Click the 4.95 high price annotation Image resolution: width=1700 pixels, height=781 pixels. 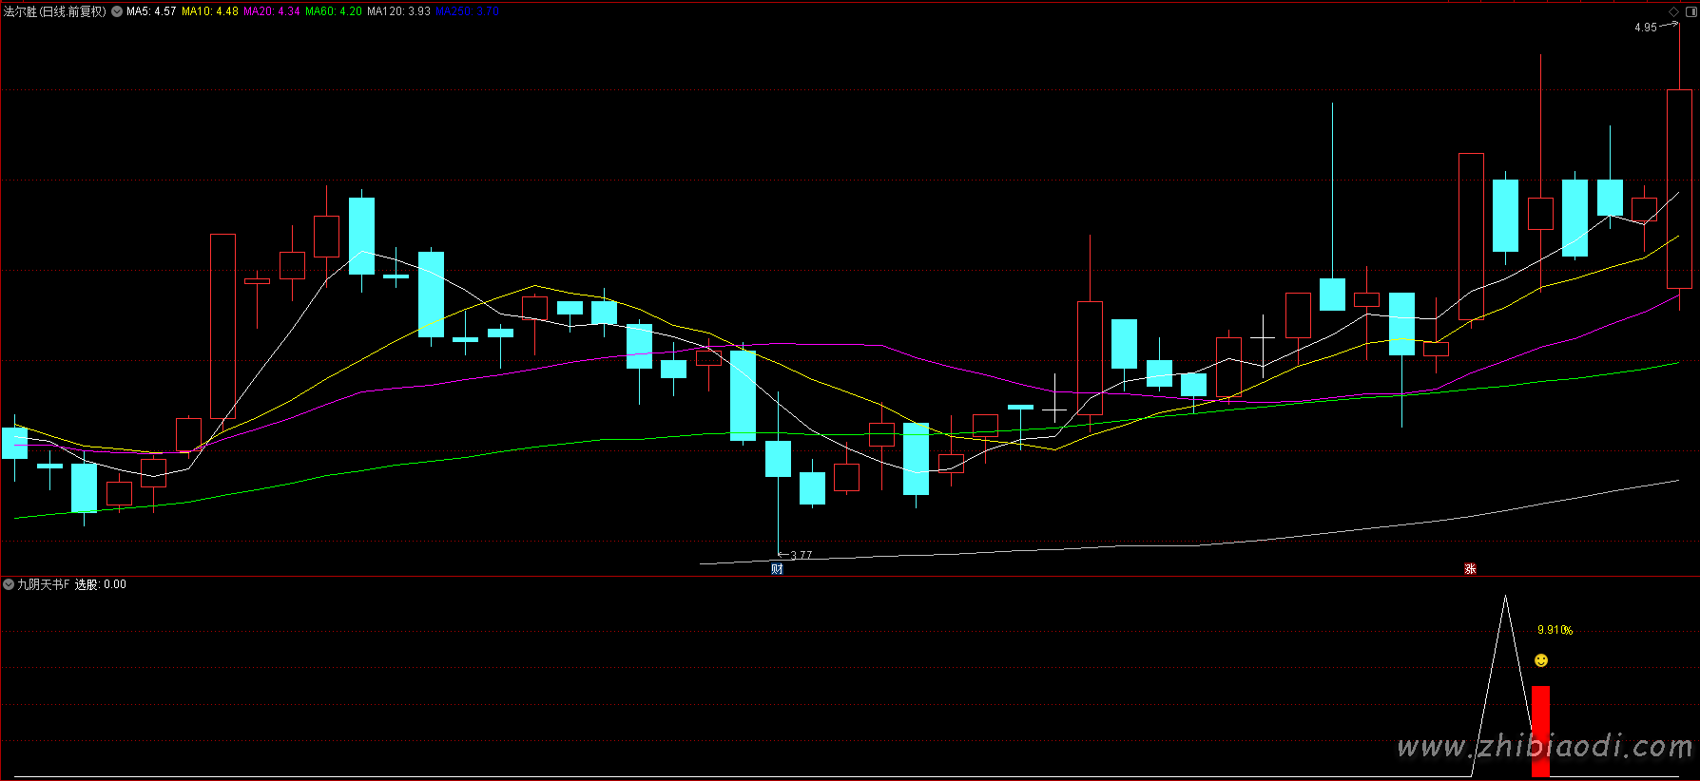[1645, 28]
